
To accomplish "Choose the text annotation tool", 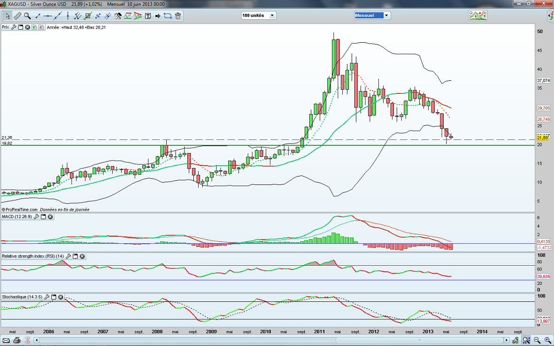I will 148,16.
